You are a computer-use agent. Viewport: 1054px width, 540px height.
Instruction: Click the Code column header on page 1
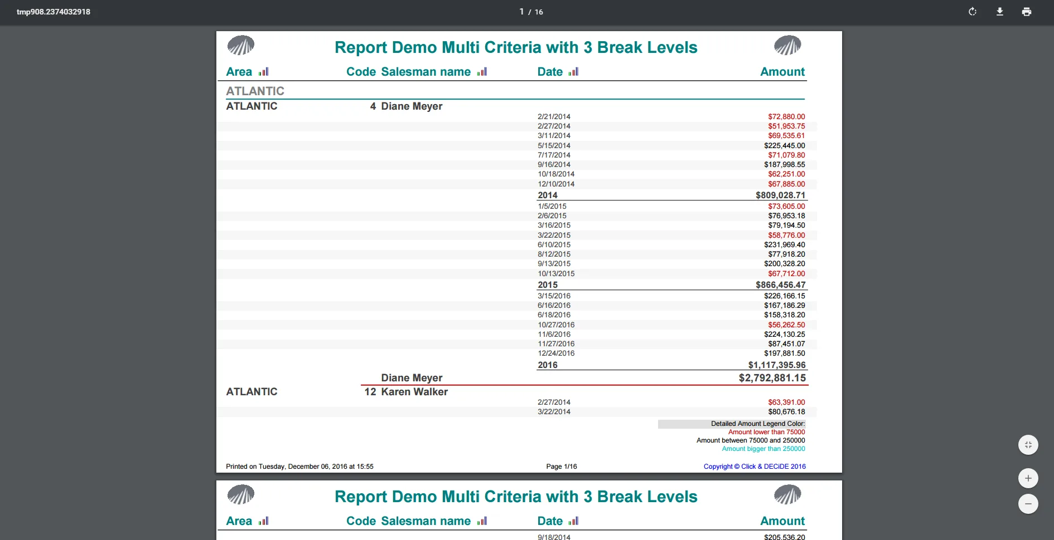click(361, 72)
